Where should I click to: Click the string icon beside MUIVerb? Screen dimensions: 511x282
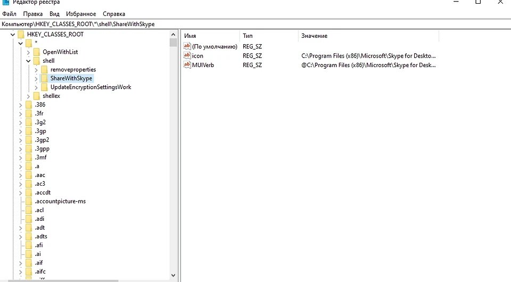click(x=187, y=64)
